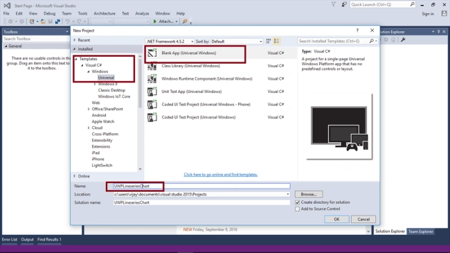Viewport: 450px width, 253px height.
Task: Click the Quick Launch search icon
Action: [x=412, y=4]
